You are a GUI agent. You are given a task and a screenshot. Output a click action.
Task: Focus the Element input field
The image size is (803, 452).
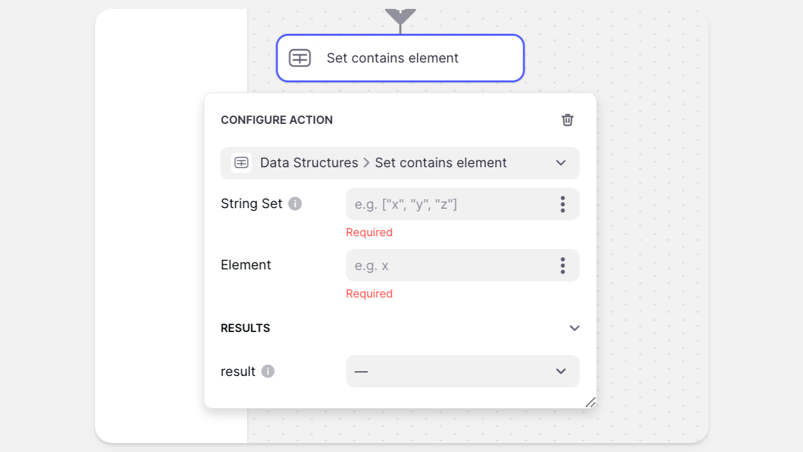[x=451, y=266]
